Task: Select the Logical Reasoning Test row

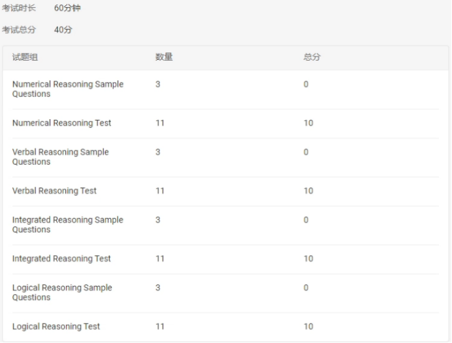Action: coord(56,326)
